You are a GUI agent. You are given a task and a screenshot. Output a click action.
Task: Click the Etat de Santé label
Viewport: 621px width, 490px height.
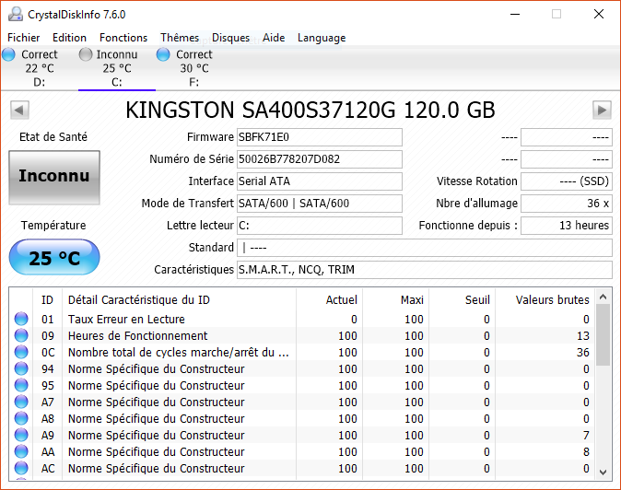click(53, 137)
